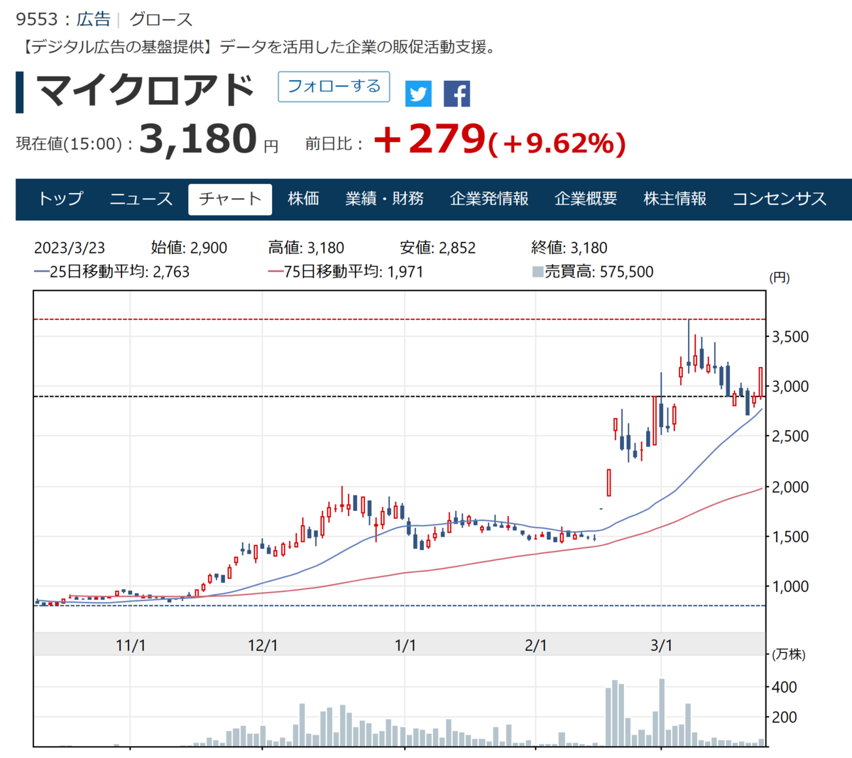Share on Facebook via f icon
Viewport: 852px width, 758px height.
pos(457,94)
